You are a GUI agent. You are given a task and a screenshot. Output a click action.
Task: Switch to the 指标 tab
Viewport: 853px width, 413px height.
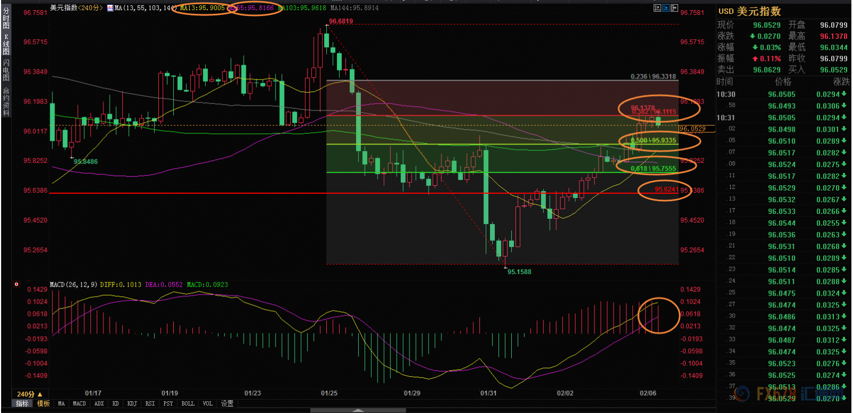pos(22,404)
